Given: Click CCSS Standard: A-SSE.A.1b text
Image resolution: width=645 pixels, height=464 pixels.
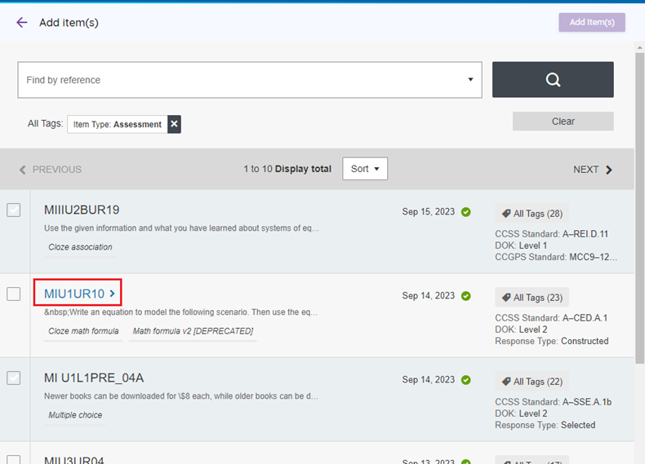Looking at the screenshot, I should click(553, 402).
